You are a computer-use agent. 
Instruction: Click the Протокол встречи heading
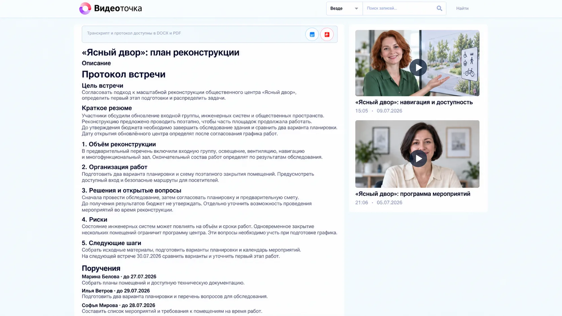[x=123, y=74]
